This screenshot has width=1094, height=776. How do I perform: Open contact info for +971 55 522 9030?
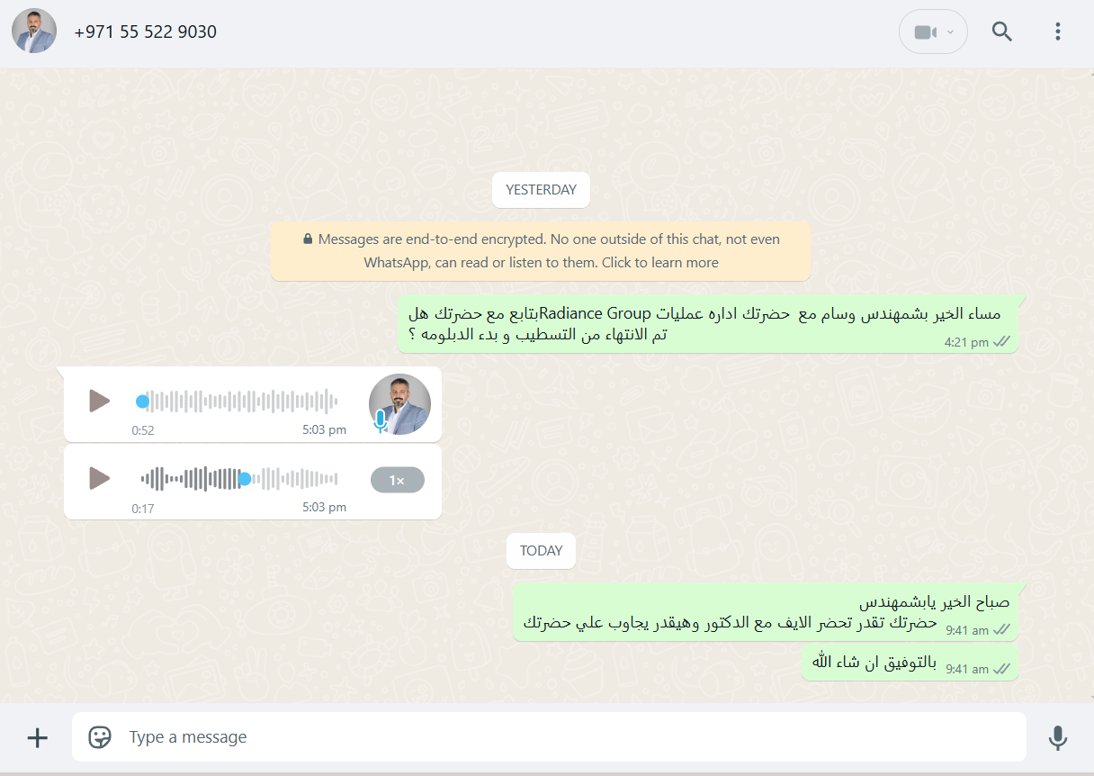pos(146,32)
